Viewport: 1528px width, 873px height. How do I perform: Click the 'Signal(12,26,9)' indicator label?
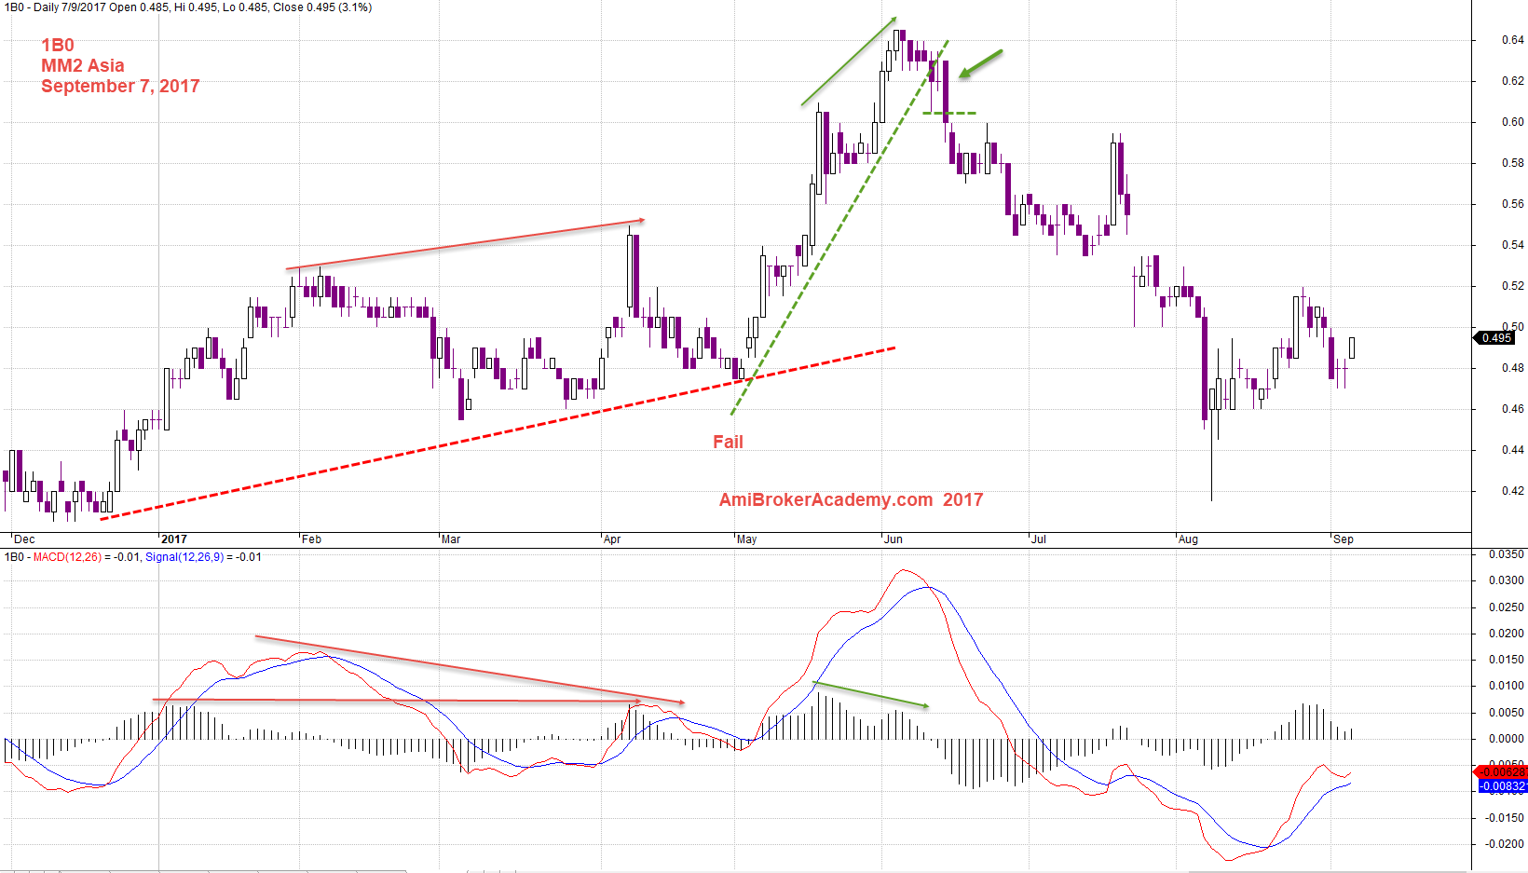pyautogui.click(x=184, y=557)
